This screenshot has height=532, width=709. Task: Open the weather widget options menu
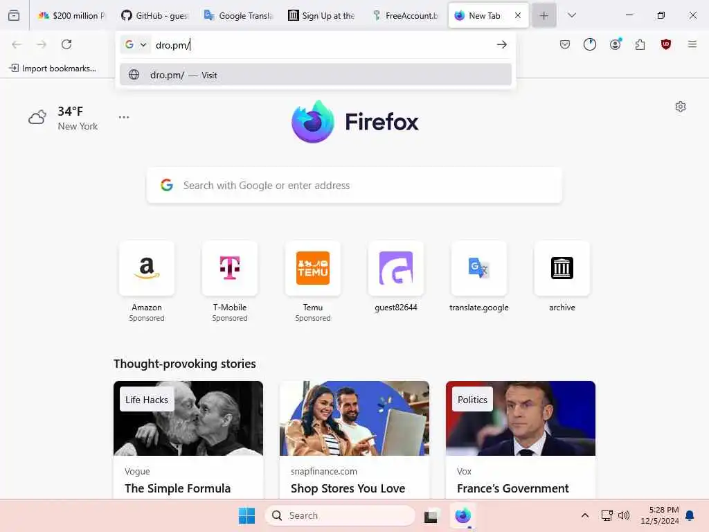tap(124, 117)
